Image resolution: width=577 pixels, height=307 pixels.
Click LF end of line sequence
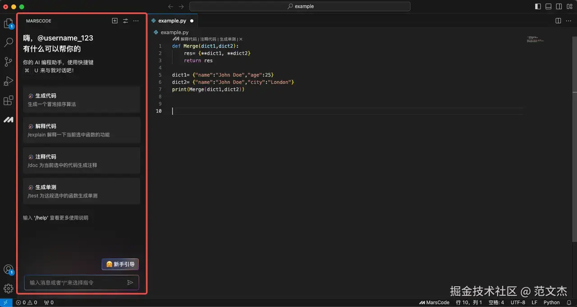[x=534, y=302]
